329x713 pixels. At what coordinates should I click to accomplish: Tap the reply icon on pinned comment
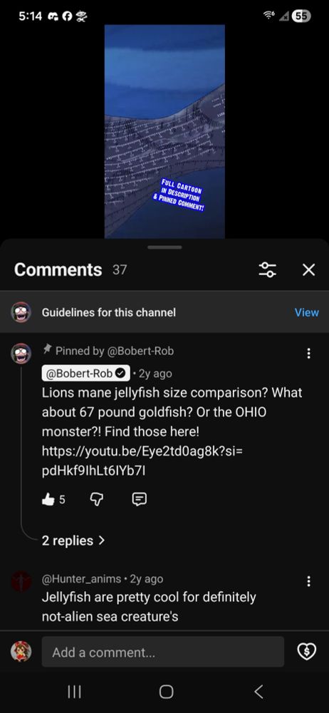(139, 500)
